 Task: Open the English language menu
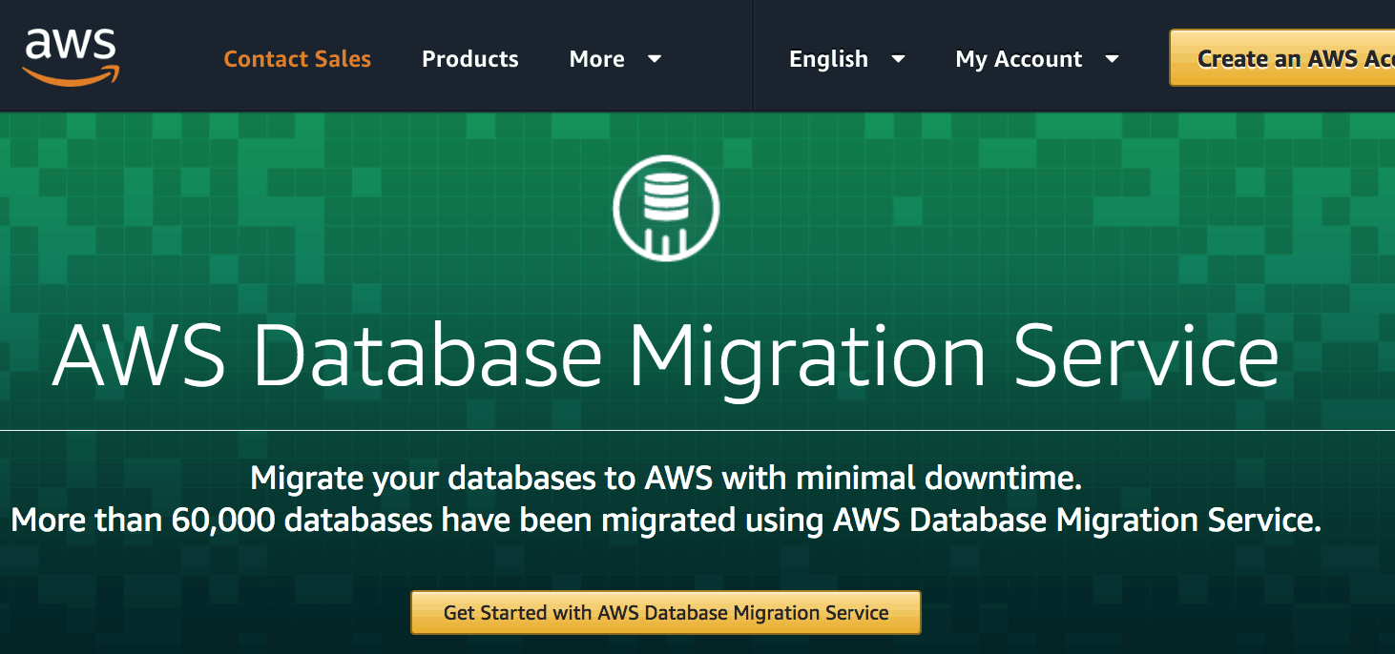pyautogui.click(x=828, y=59)
